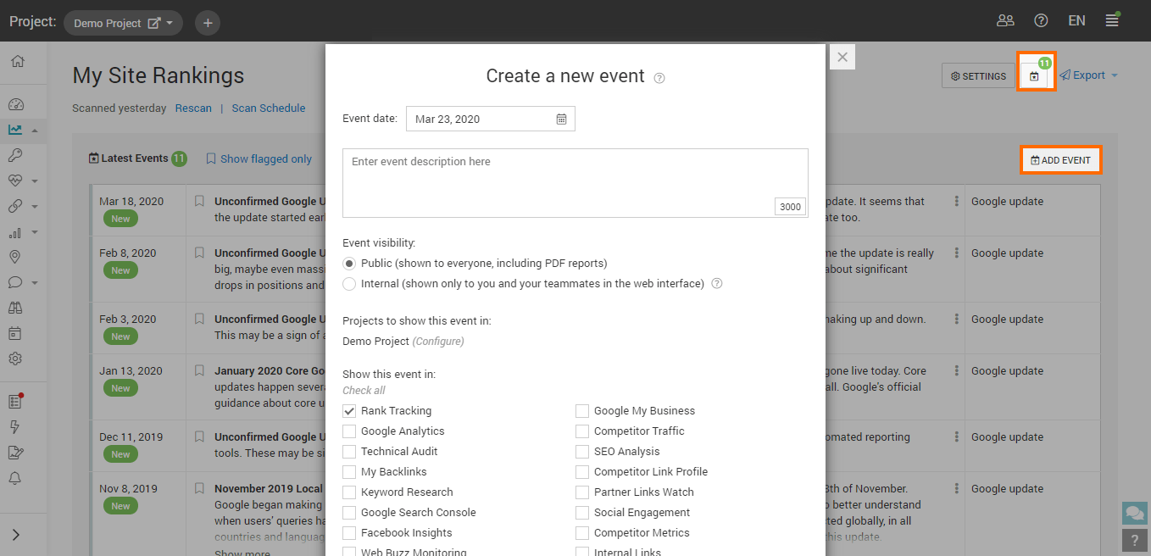Click the home icon in sidebar
1151x556 pixels.
pos(17,61)
